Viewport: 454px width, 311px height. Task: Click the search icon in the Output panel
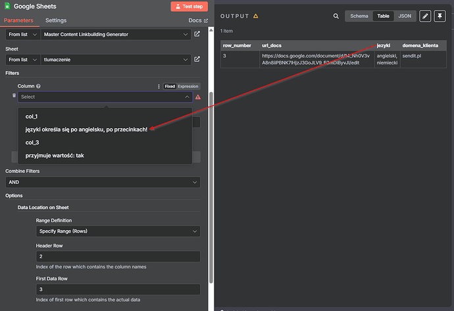[336, 16]
